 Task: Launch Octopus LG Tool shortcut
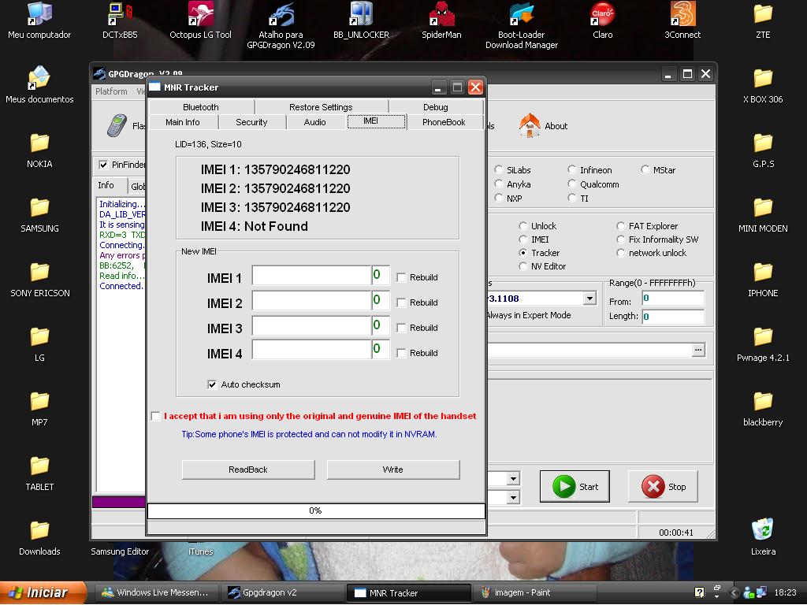(x=200, y=20)
